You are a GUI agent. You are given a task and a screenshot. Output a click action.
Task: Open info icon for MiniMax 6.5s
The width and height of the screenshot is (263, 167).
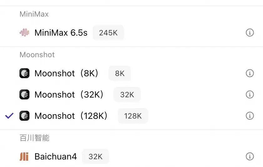250,33
